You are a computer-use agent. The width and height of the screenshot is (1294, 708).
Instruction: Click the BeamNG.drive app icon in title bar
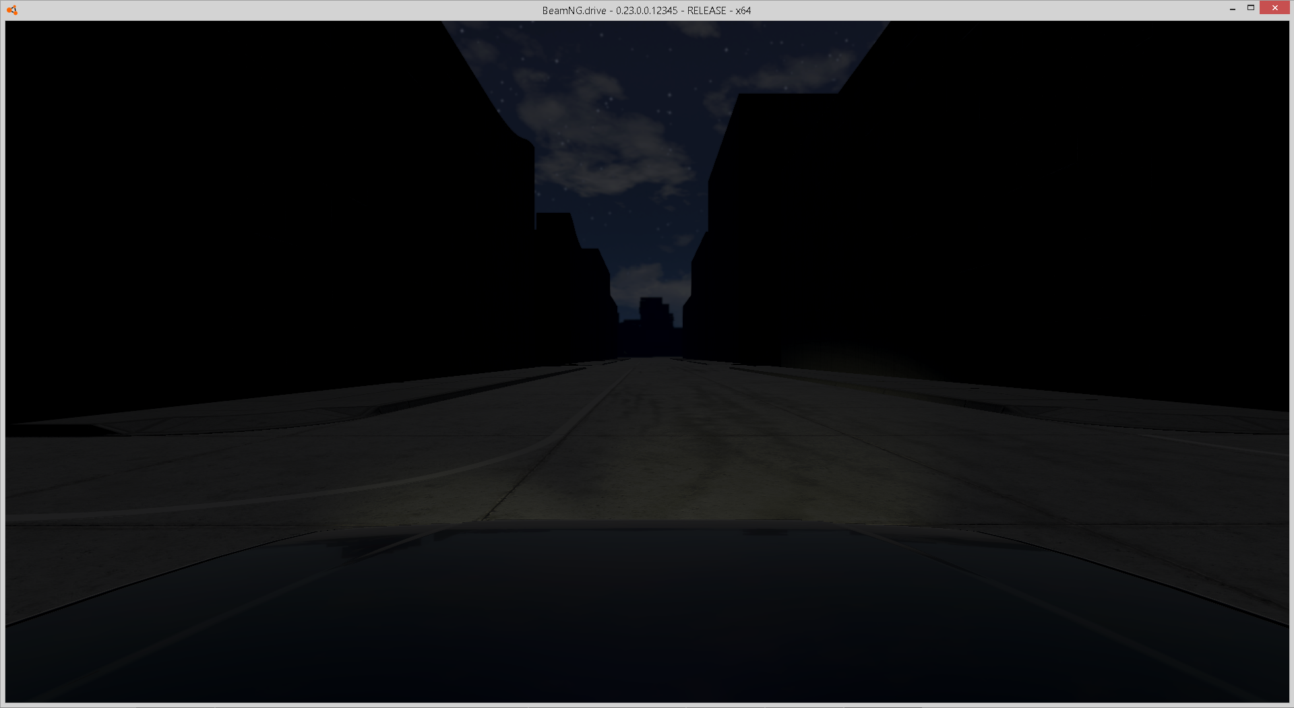coord(11,10)
